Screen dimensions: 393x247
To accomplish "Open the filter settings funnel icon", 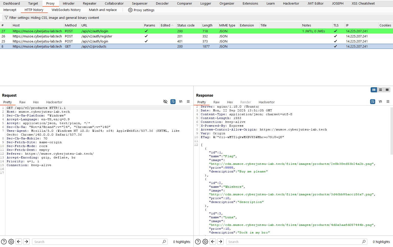I will (x=6, y=18).
